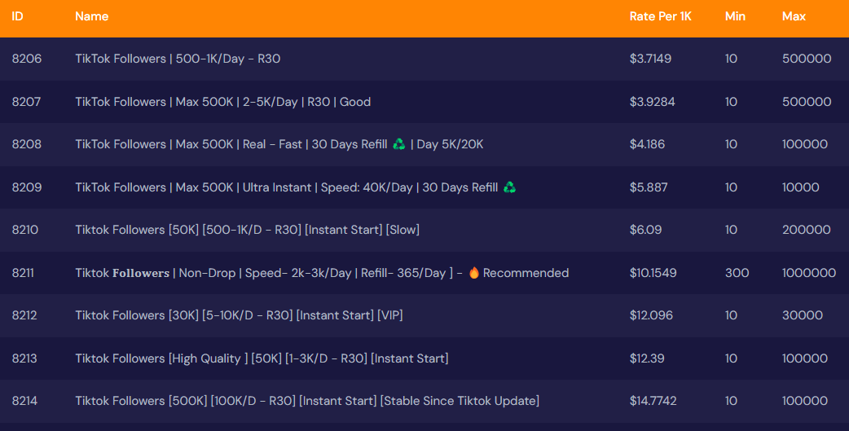Select service ID 8207
Viewport: 849px width, 431px height.
(x=27, y=102)
